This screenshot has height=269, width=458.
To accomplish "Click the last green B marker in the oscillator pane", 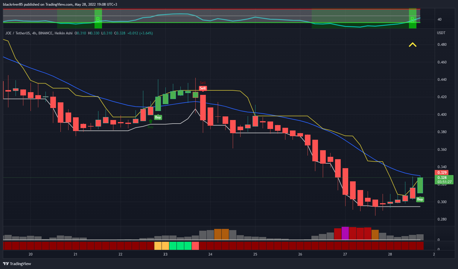I will [413, 20].
